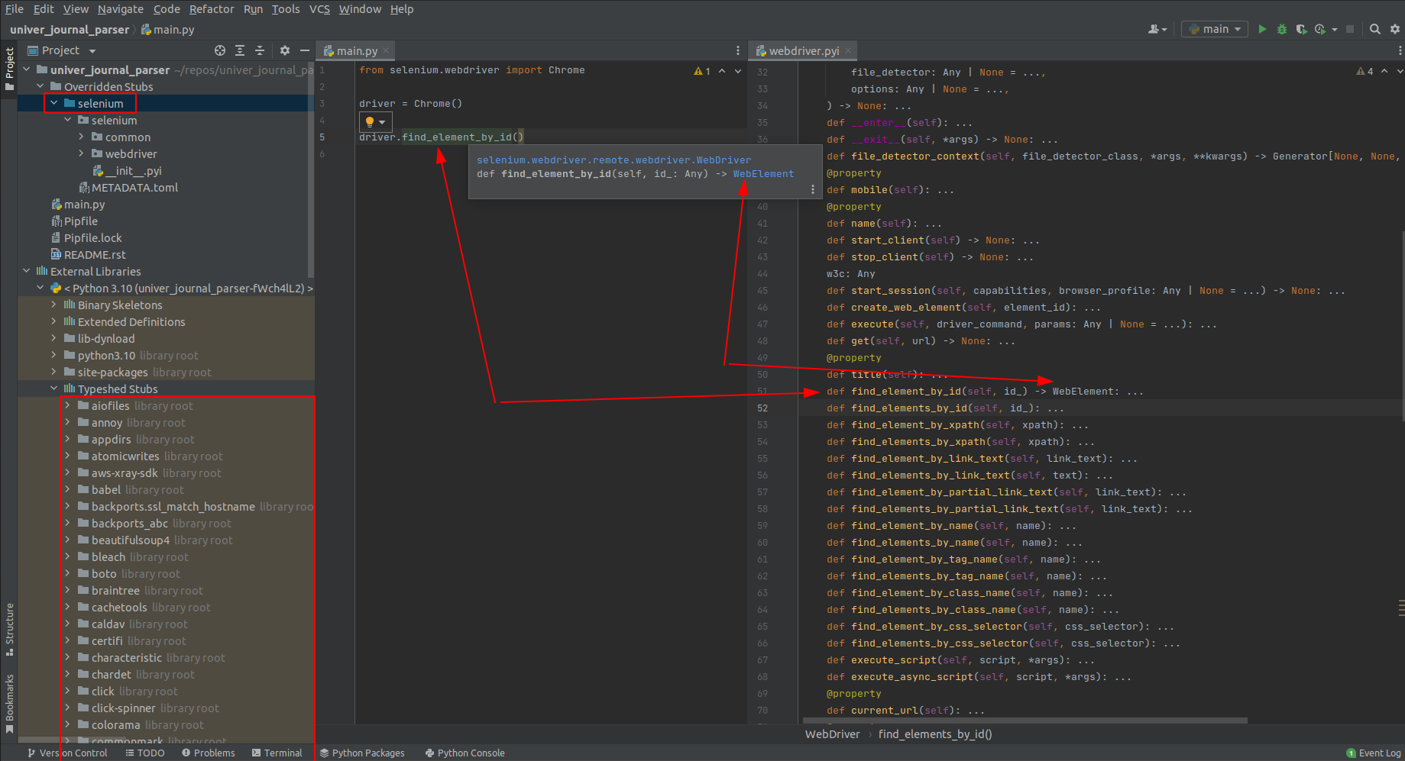The height and width of the screenshot is (761, 1405).
Task: Open the Terminal tool window
Action: coord(277,753)
